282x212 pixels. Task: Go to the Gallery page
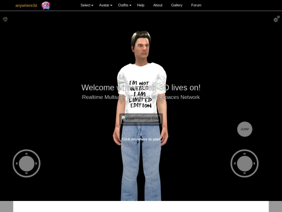(x=177, y=5)
